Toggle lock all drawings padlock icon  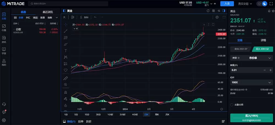[66, 105]
